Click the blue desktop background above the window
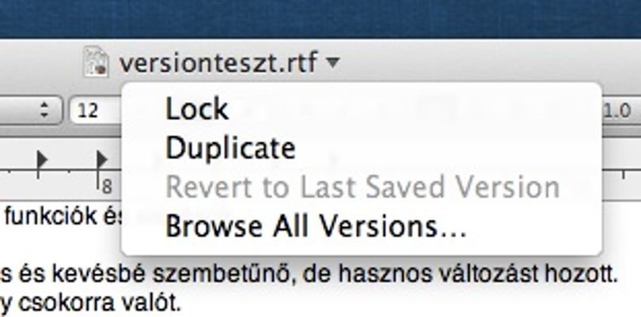This screenshot has height=317, width=641. pyautogui.click(x=320, y=18)
